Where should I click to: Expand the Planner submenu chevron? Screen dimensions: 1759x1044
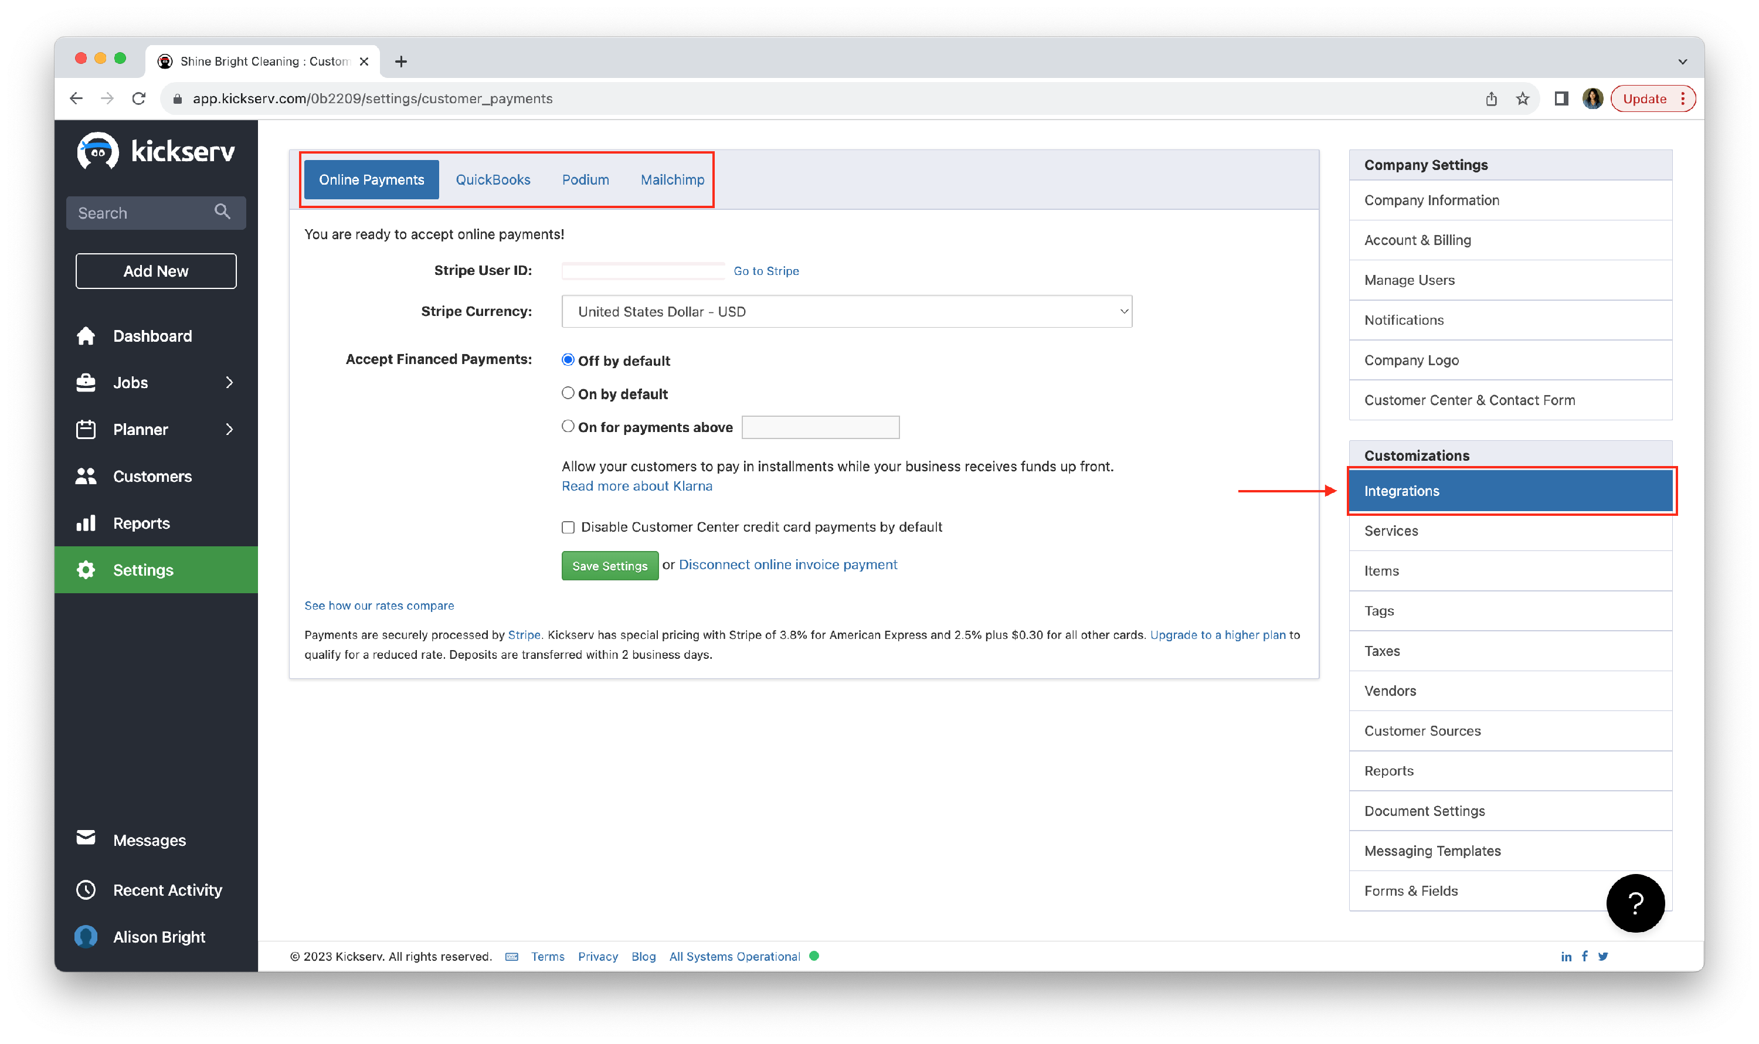click(x=229, y=429)
